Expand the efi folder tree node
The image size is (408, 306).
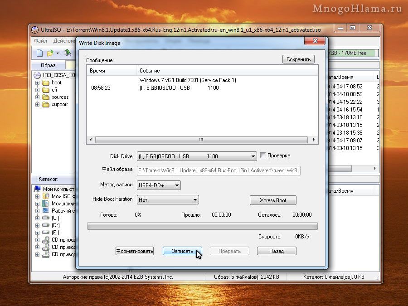coord(38,90)
